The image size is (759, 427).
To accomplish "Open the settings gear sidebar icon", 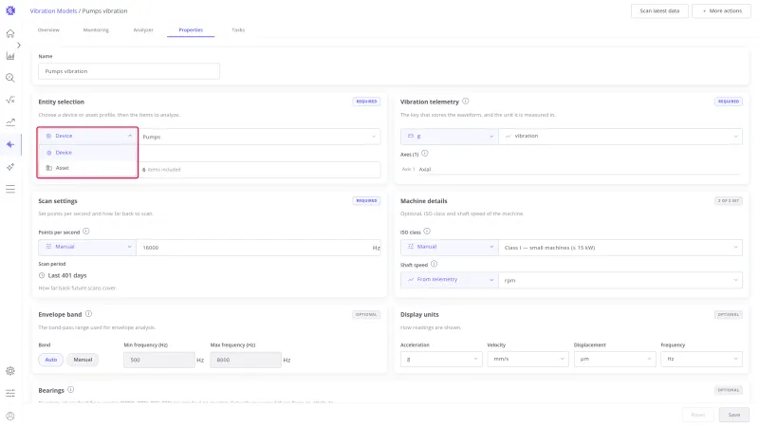I will pyautogui.click(x=10, y=371).
